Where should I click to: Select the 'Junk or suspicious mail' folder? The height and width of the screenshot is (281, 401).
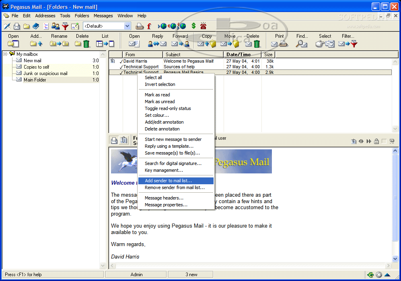(x=45, y=73)
